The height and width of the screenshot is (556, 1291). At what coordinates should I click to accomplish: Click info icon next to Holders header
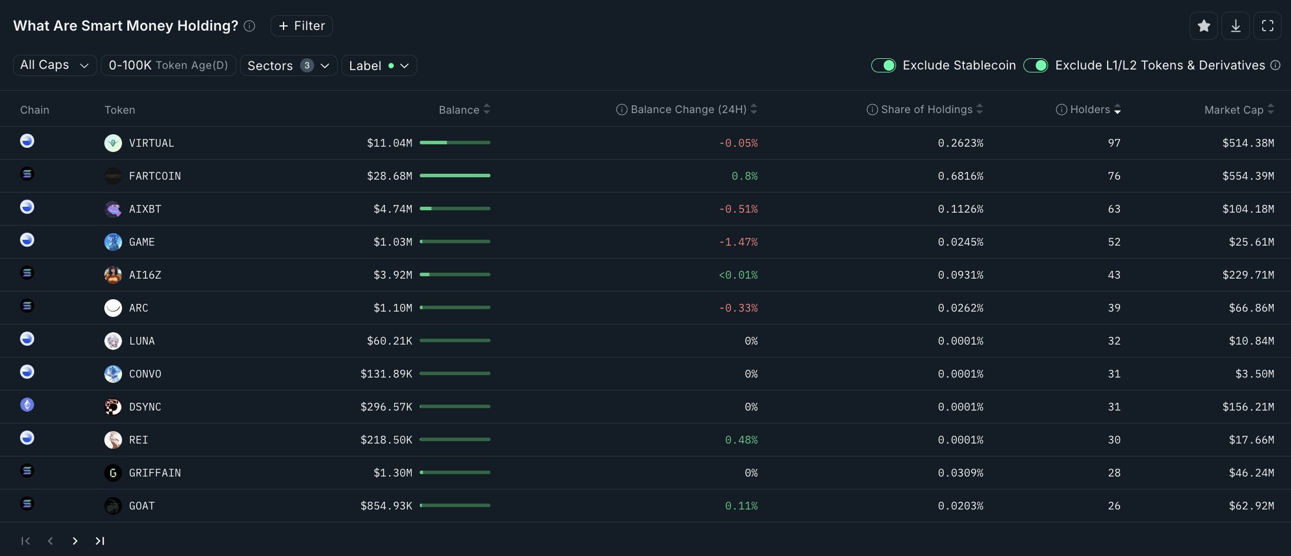tap(1061, 110)
